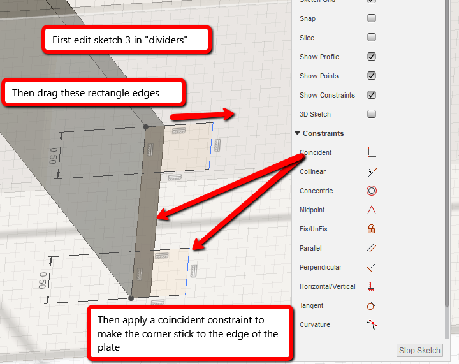The width and height of the screenshot is (459, 364).
Task: Collapse the Constraints section
Action: click(298, 133)
